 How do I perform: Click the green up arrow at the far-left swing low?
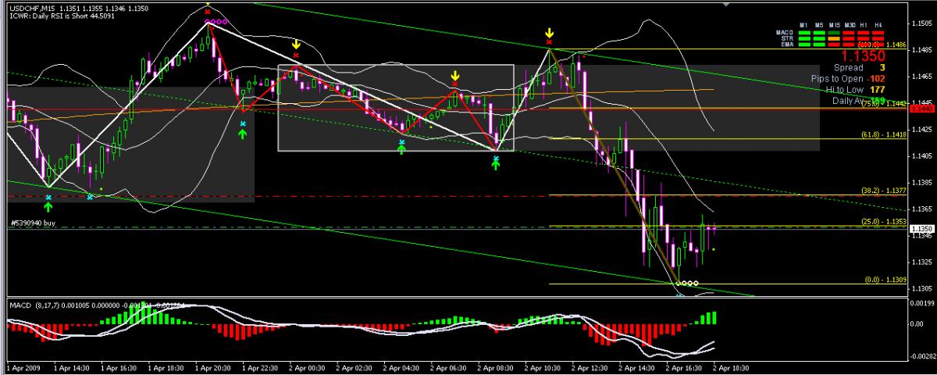(48, 206)
